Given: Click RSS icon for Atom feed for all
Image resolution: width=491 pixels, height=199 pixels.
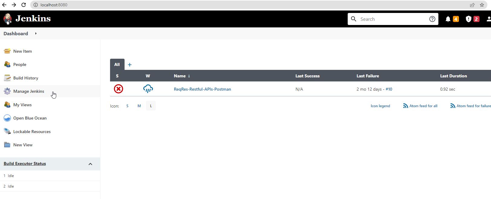Looking at the screenshot, I should point(405,106).
